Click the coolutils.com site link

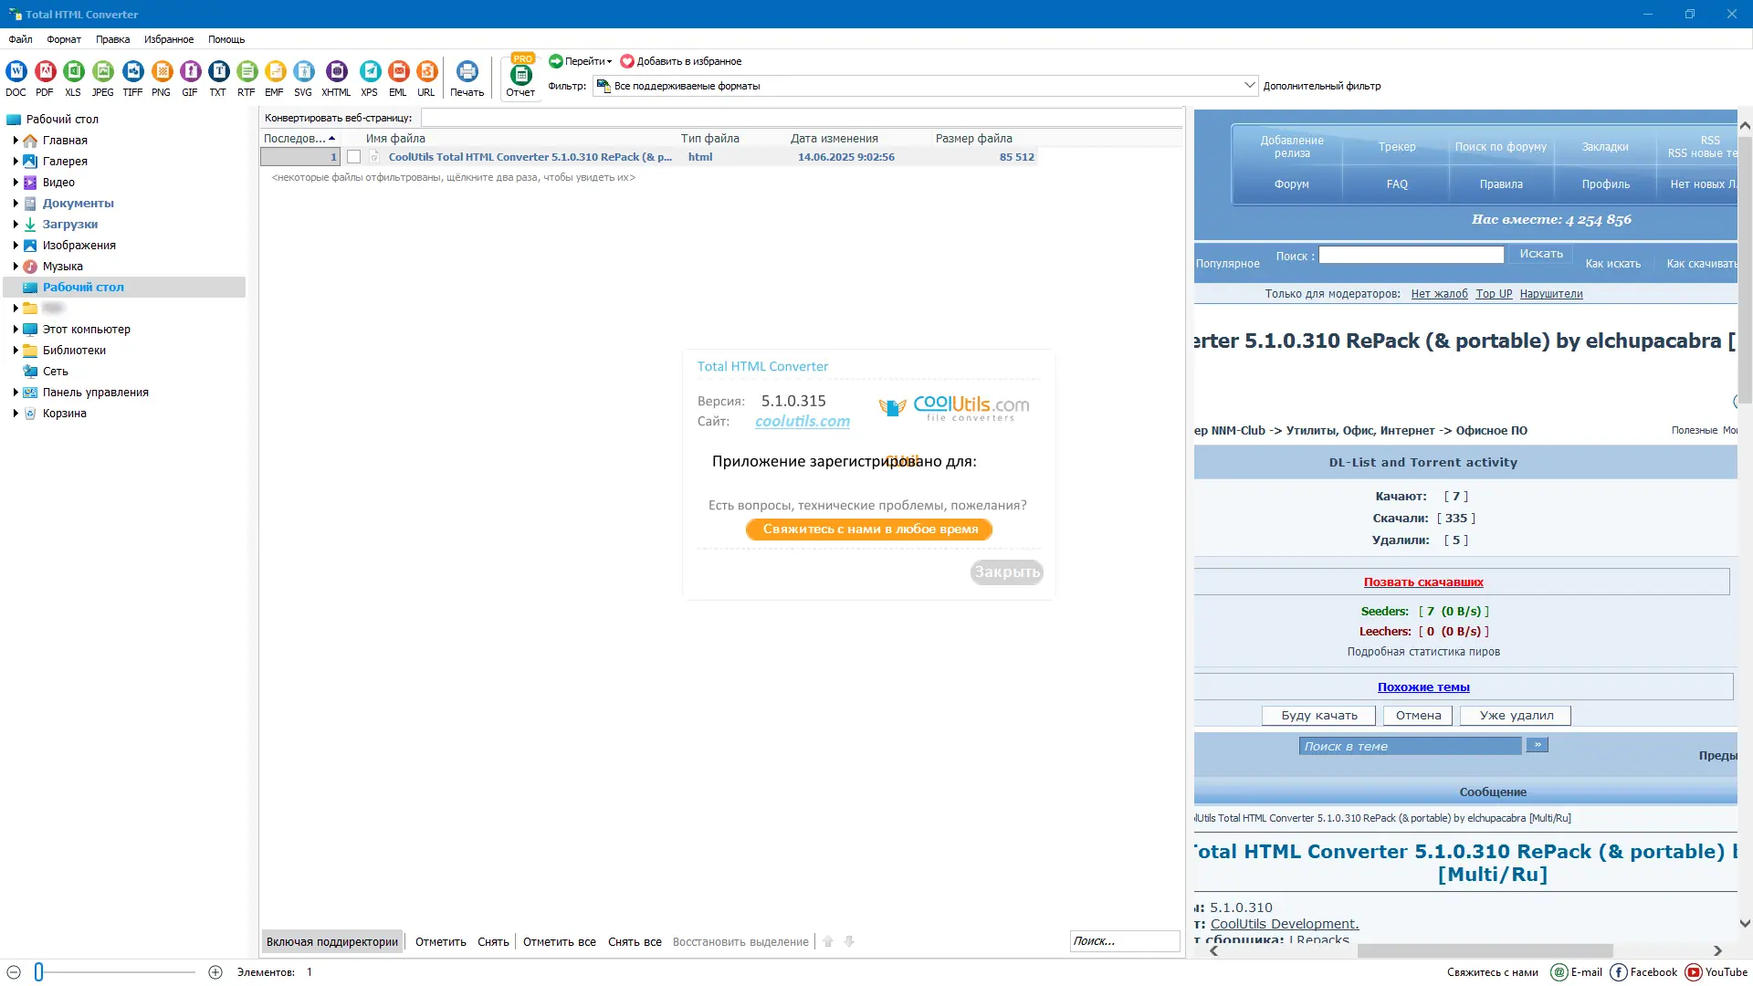coord(802,421)
